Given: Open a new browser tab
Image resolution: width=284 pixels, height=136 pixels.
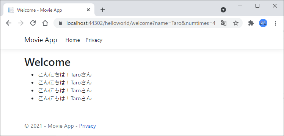Looking at the screenshot, I should (103, 10).
